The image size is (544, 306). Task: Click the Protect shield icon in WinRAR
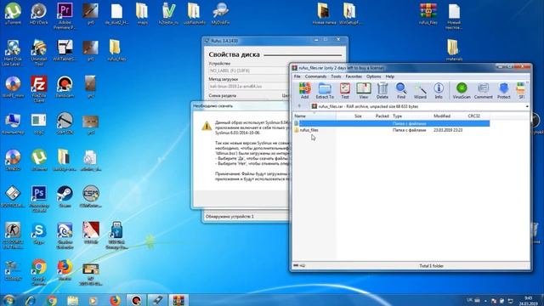click(504, 91)
